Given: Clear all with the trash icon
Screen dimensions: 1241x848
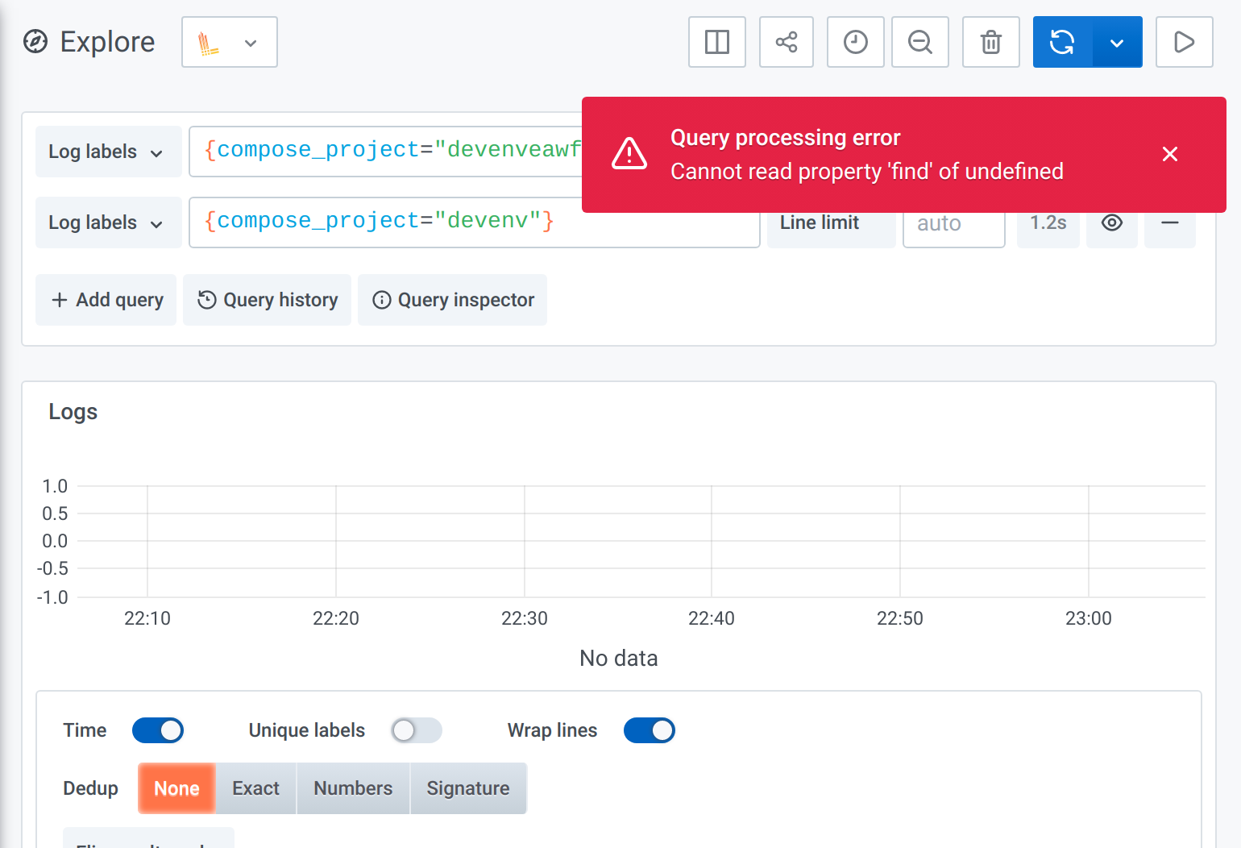Looking at the screenshot, I should click(x=990, y=42).
